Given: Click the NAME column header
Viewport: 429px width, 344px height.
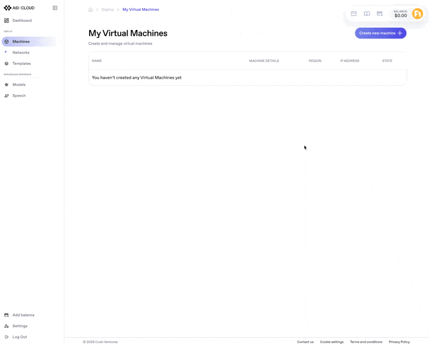Looking at the screenshot, I should tap(97, 61).
